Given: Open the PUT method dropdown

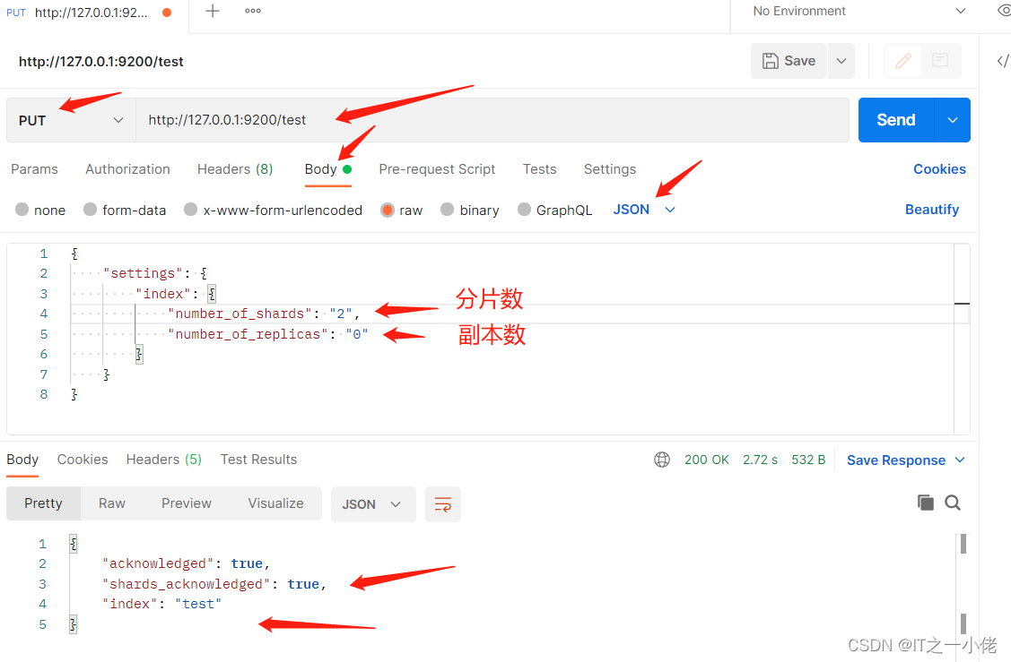Looking at the screenshot, I should point(71,120).
